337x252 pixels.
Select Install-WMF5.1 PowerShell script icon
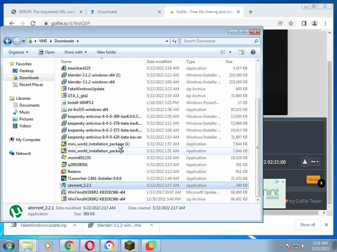pos(64,103)
